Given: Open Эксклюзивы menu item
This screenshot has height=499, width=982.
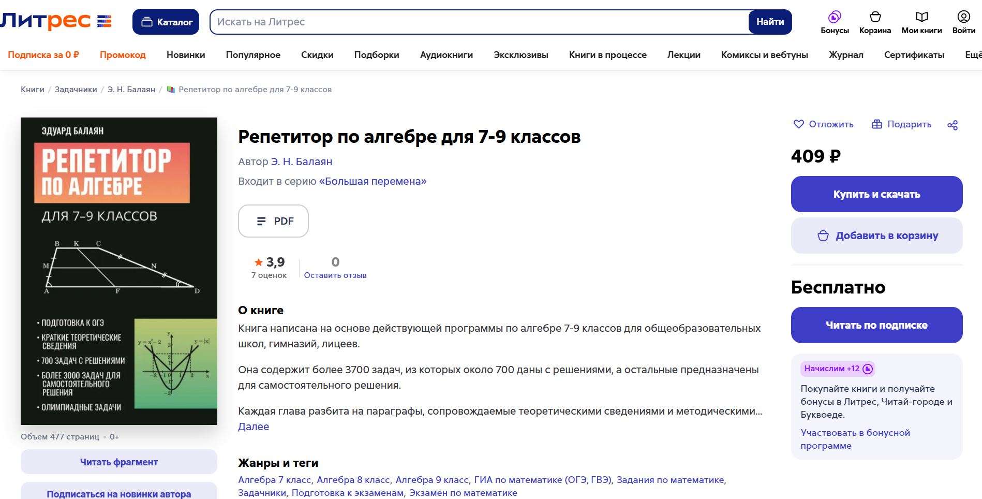Looking at the screenshot, I should tap(521, 55).
